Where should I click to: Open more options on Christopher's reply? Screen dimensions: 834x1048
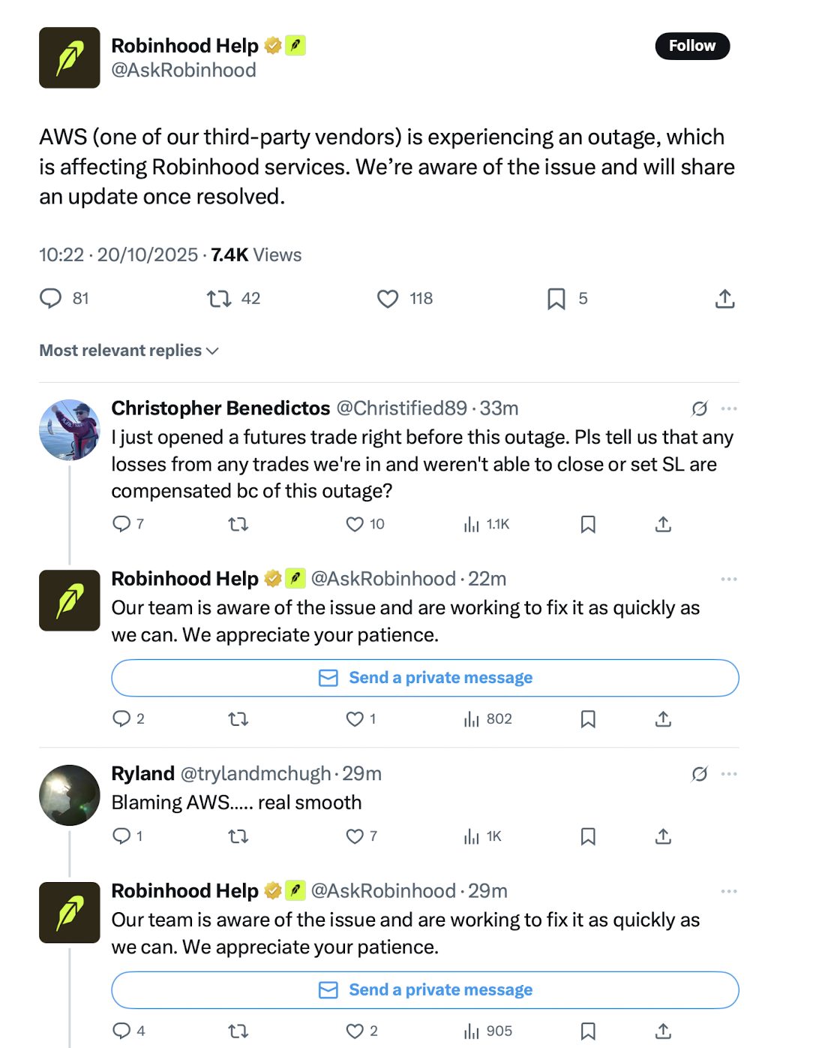pyautogui.click(x=729, y=408)
